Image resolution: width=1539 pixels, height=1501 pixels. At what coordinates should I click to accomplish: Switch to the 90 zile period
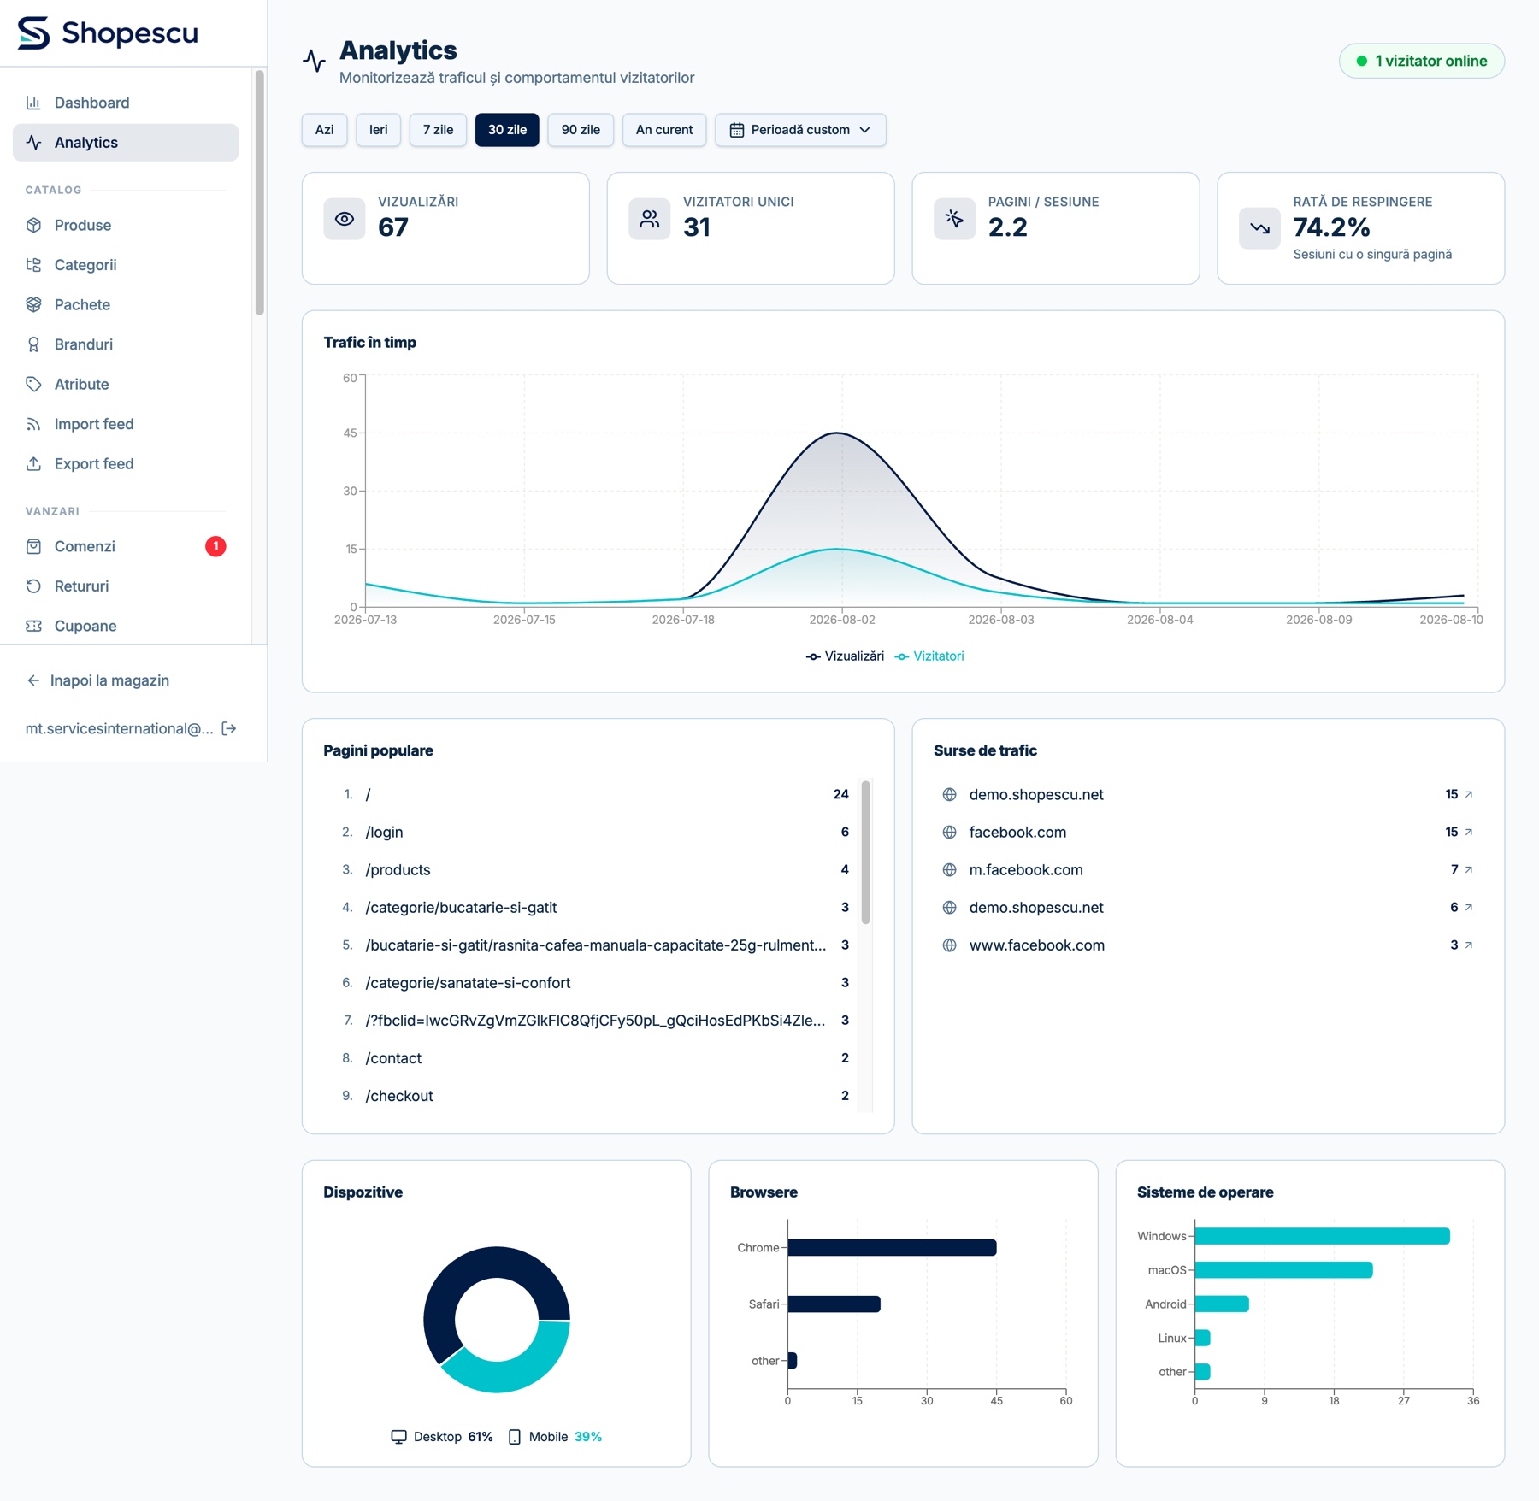click(x=581, y=130)
